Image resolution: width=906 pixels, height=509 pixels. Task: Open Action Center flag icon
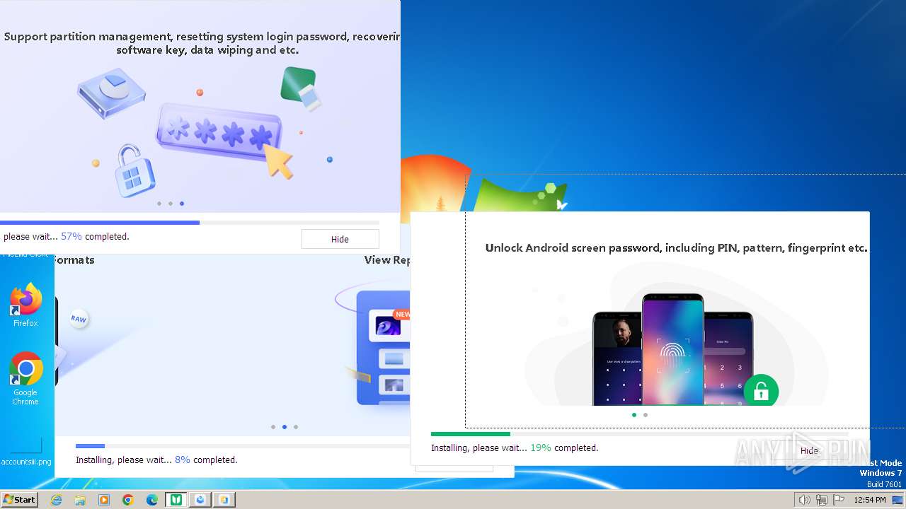(x=839, y=500)
